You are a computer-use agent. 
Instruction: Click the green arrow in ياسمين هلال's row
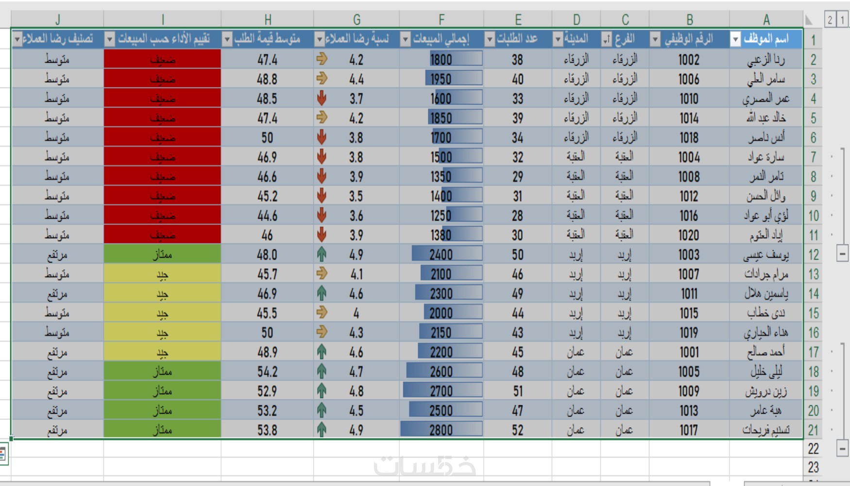(322, 293)
